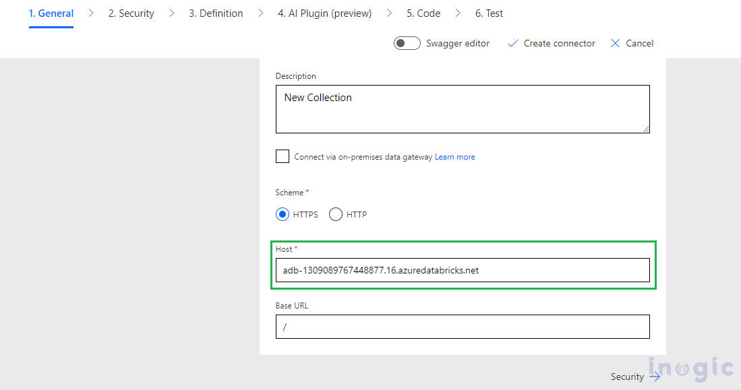The height and width of the screenshot is (390, 741).
Task: Toggle the Swagger editor switch
Action: [407, 43]
